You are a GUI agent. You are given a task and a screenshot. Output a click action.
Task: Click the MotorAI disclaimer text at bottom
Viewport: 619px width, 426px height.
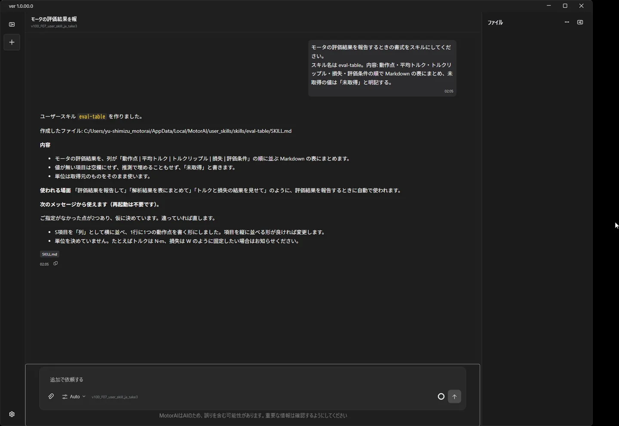(x=253, y=415)
